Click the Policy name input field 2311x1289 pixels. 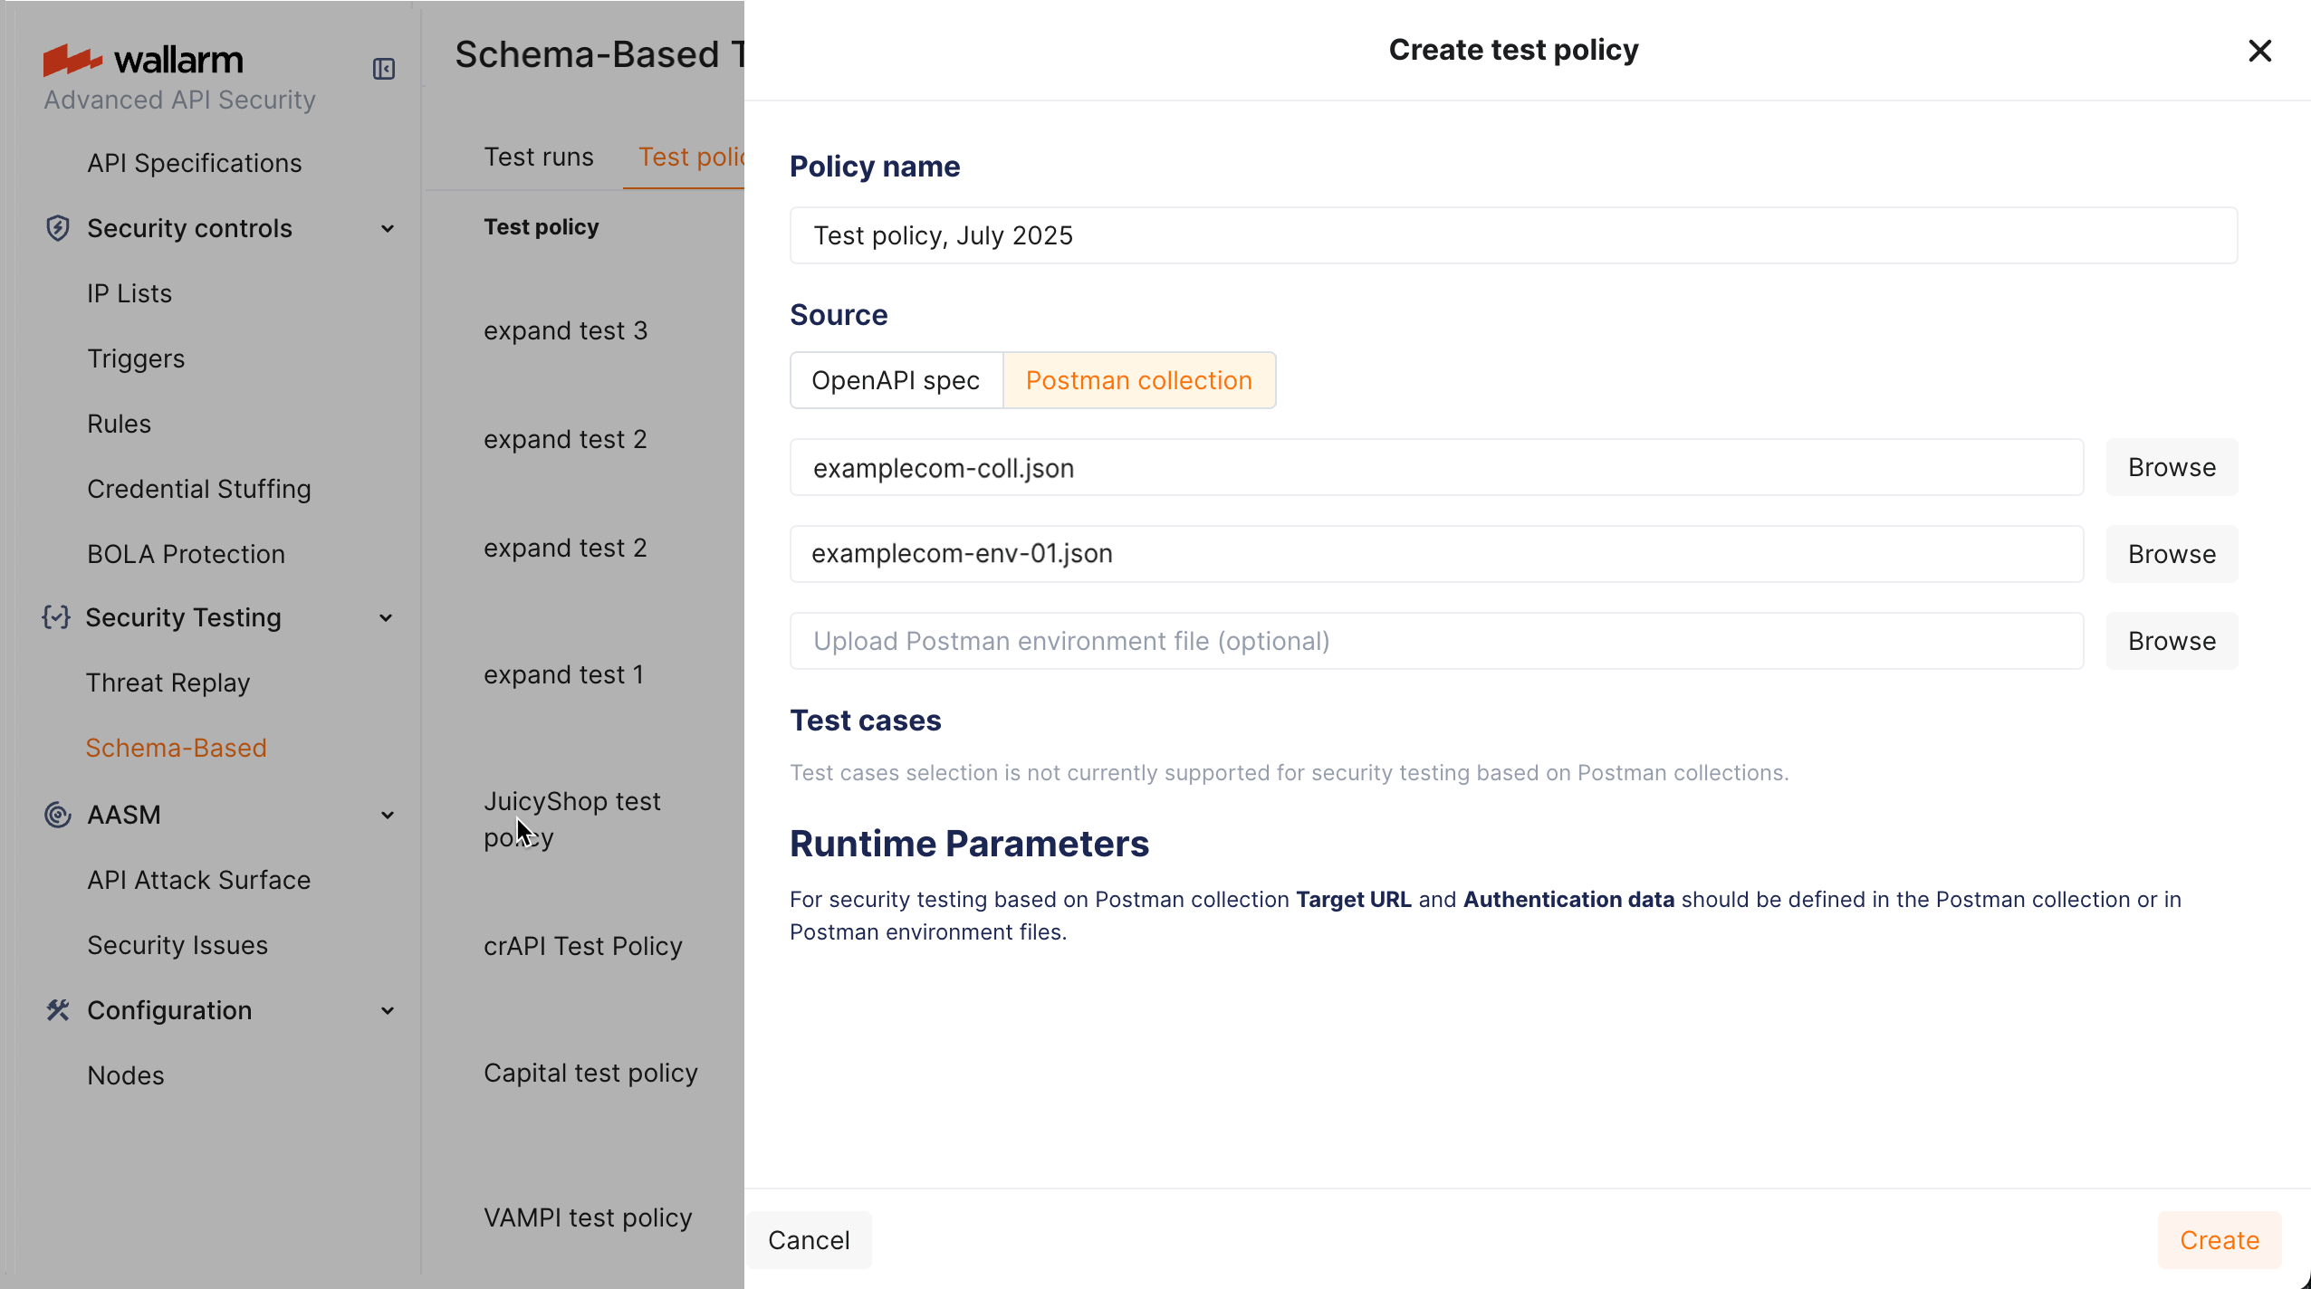point(1512,234)
